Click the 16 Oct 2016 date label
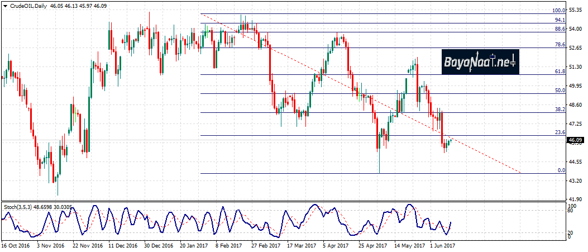 click(x=15, y=245)
